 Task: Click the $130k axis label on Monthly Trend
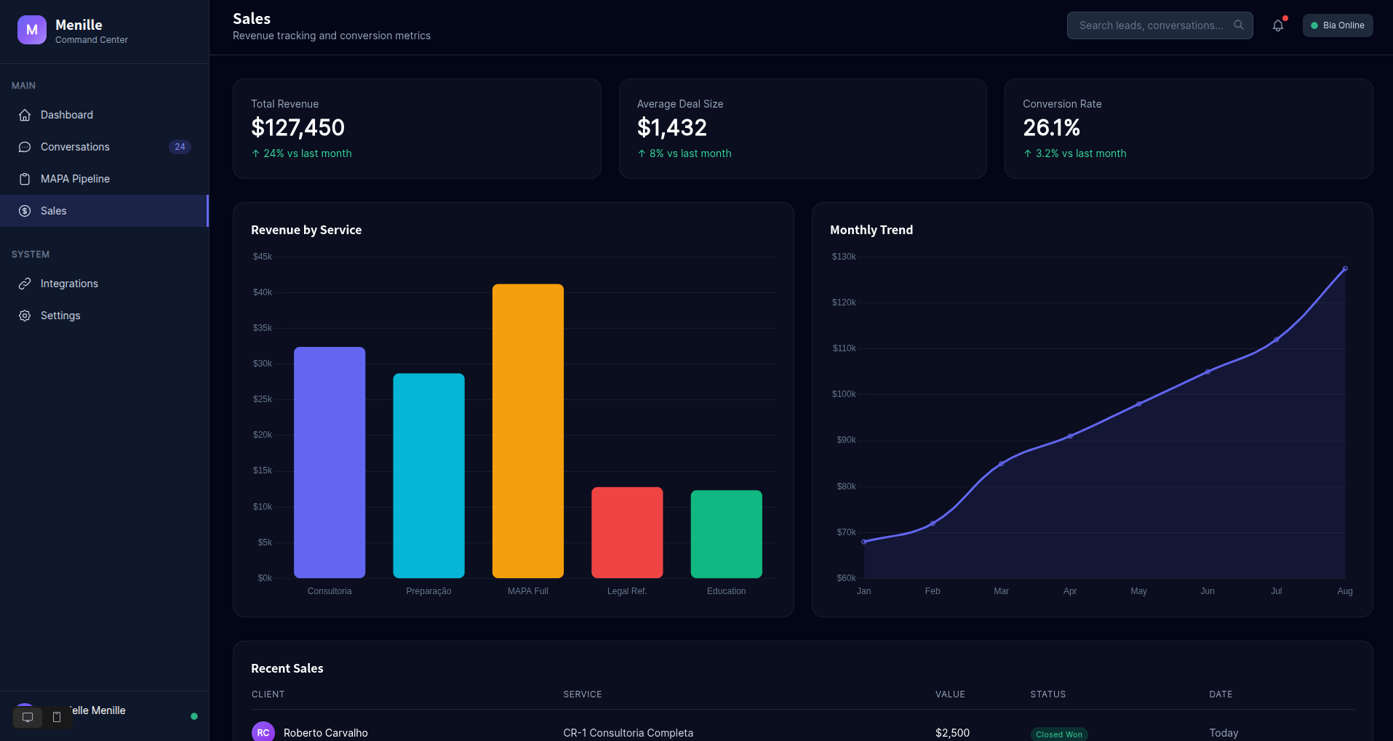tap(844, 257)
